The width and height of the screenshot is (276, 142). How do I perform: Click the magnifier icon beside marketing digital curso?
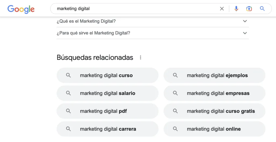point(68,75)
